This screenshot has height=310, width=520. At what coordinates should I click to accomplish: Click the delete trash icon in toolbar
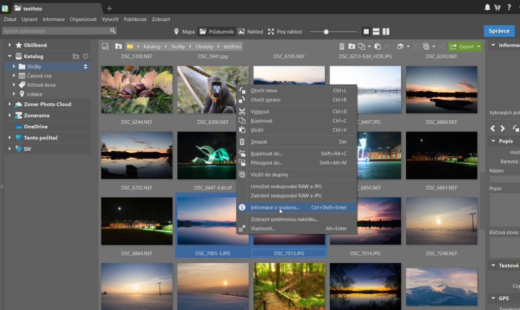[x=342, y=46]
